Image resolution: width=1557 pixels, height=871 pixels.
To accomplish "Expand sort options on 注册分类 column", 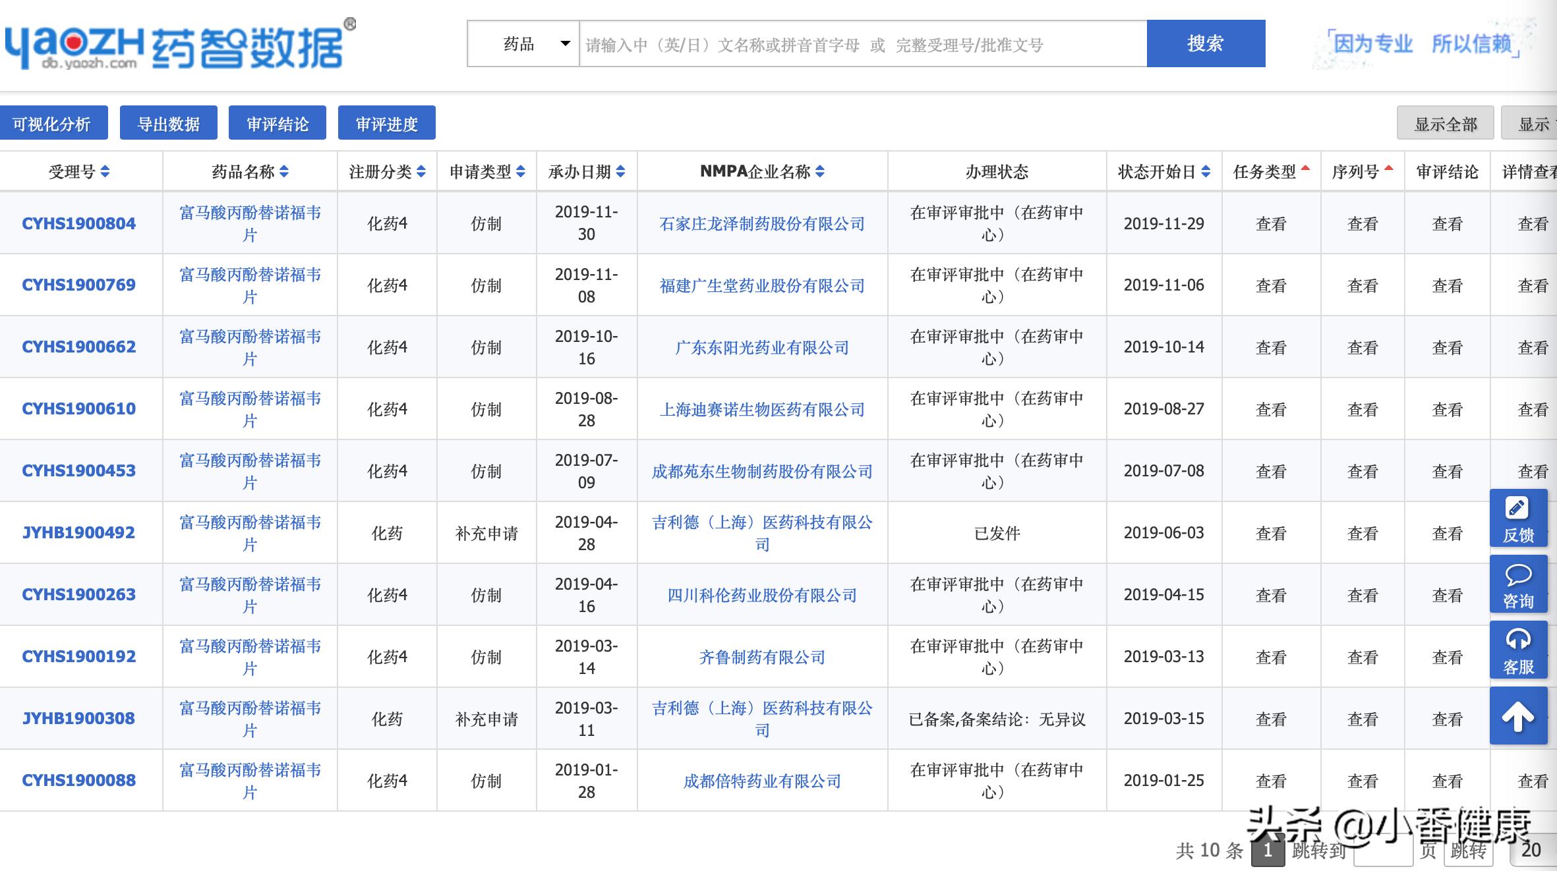I will (422, 171).
